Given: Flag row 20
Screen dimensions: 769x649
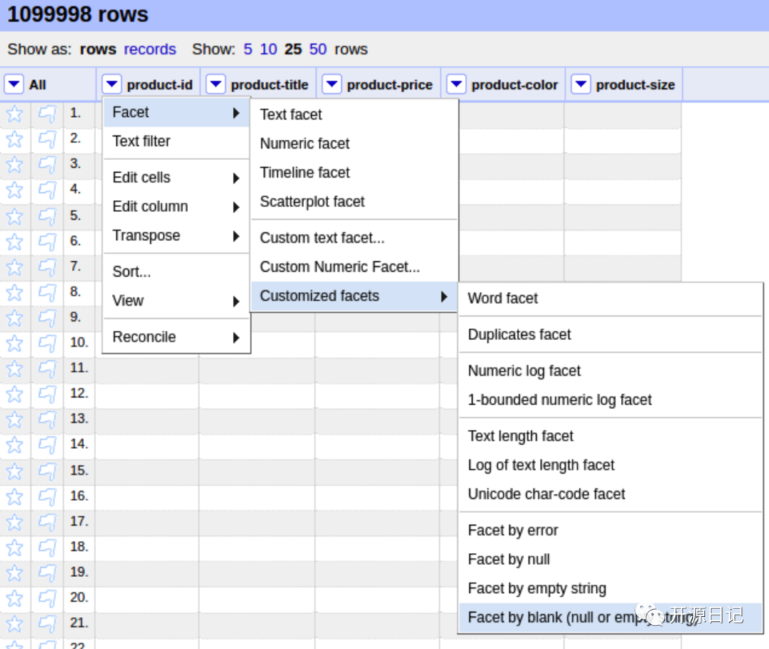Looking at the screenshot, I should point(47,598).
